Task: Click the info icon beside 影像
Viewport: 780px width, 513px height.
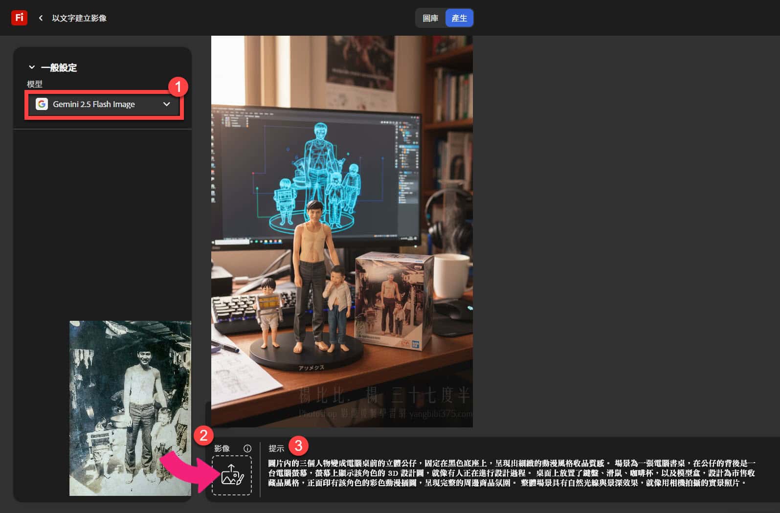Action: [x=247, y=448]
